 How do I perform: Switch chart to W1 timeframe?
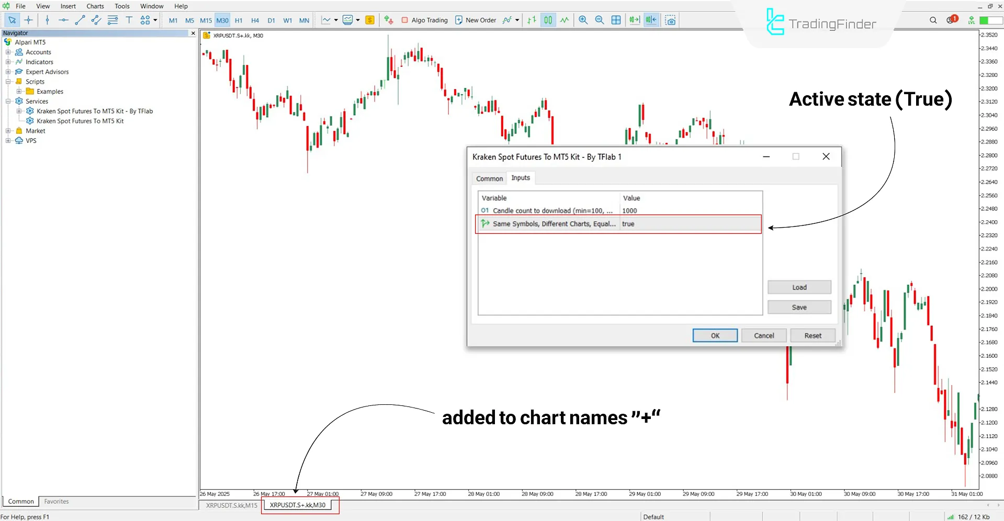288,20
